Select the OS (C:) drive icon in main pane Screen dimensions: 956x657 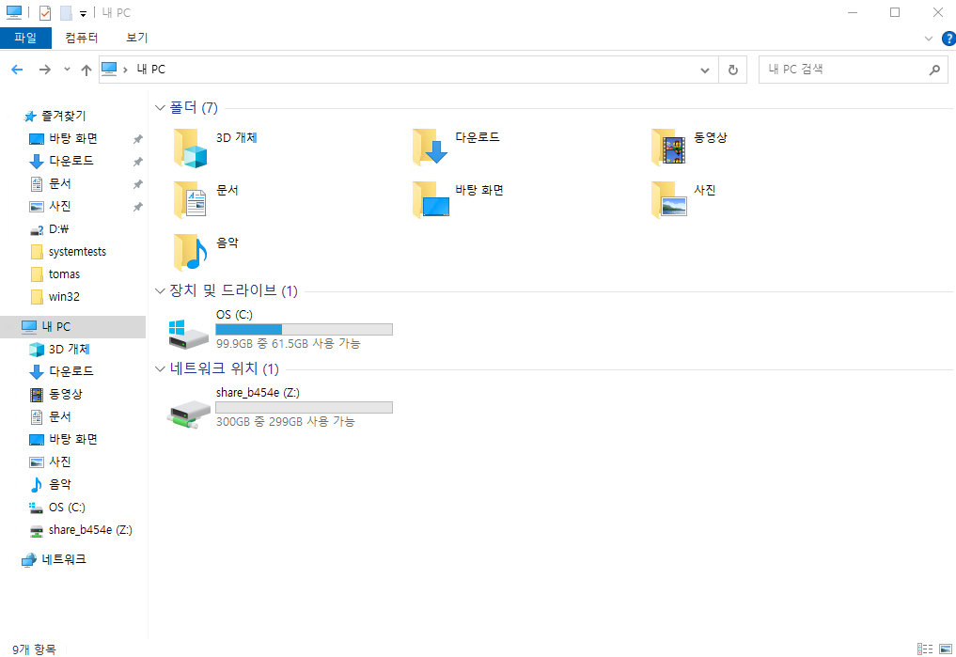tap(188, 334)
